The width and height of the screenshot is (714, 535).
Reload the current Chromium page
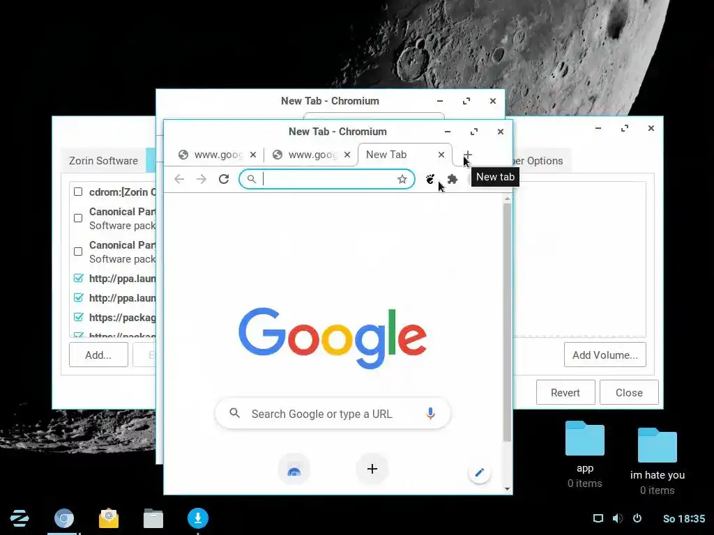pos(224,179)
